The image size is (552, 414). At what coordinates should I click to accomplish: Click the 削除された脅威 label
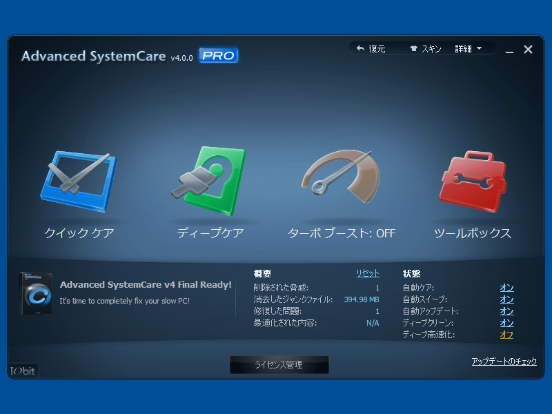281,288
